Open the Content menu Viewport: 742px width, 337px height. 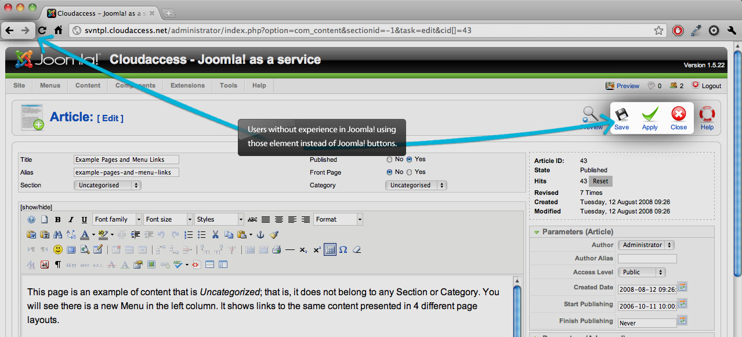(x=88, y=85)
